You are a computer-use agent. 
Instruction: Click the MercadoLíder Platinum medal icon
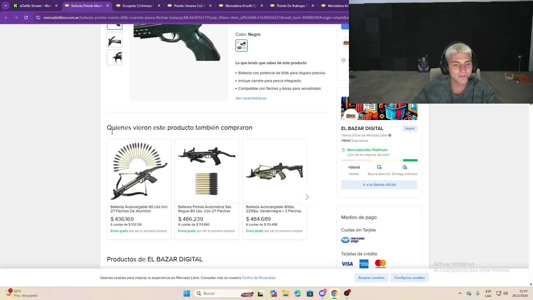pyautogui.click(x=344, y=150)
